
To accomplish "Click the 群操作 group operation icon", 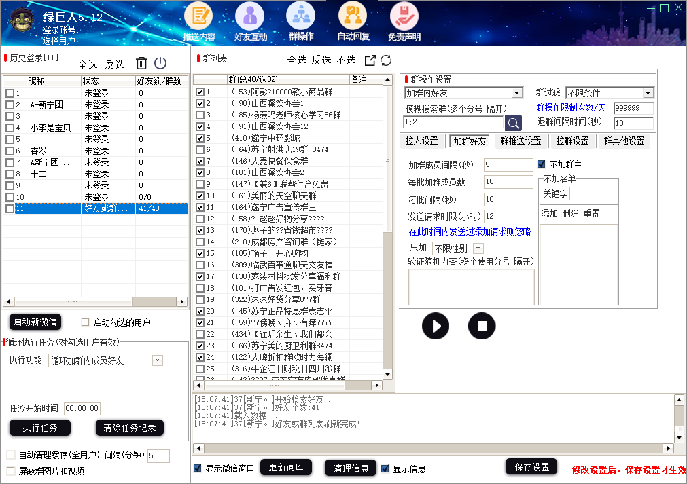I will tap(301, 16).
